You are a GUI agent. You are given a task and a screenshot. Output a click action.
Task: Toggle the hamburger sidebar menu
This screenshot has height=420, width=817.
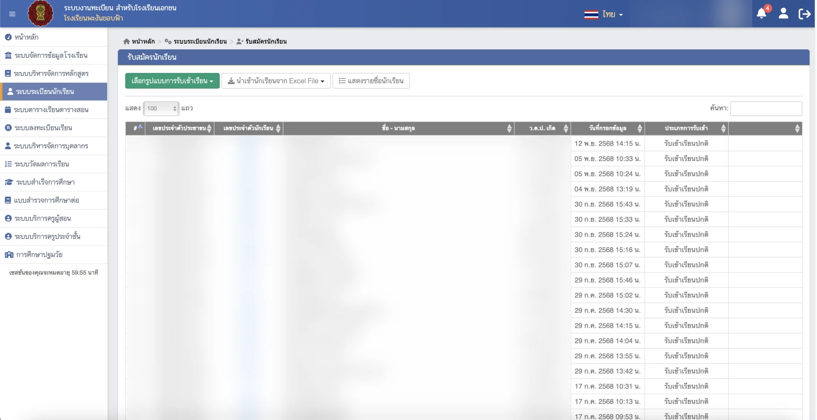12,14
